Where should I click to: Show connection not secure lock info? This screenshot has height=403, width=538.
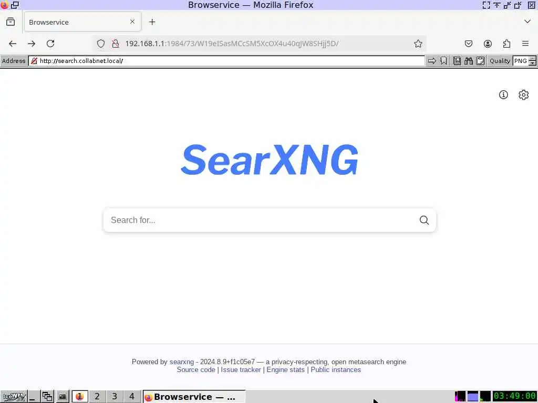(116, 44)
